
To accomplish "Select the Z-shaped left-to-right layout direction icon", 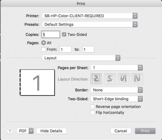I will (x=96, y=79).
